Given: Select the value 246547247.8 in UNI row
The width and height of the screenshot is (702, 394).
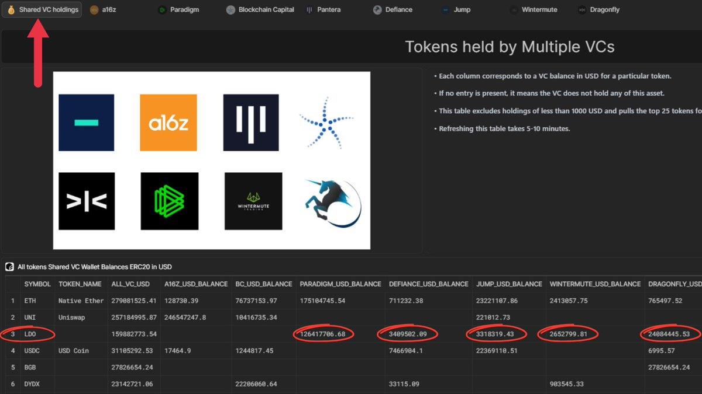Looking at the screenshot, I should point(185,318).
